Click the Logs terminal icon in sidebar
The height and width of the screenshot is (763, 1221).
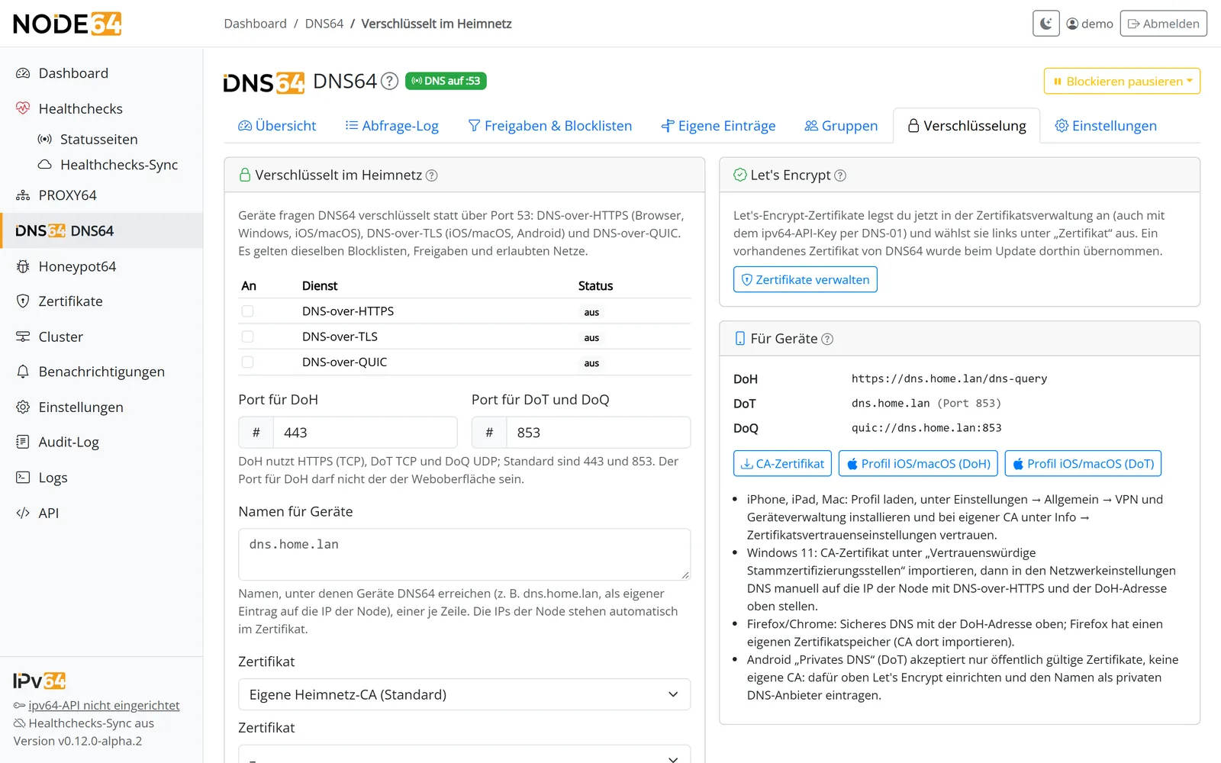point(23,478)
